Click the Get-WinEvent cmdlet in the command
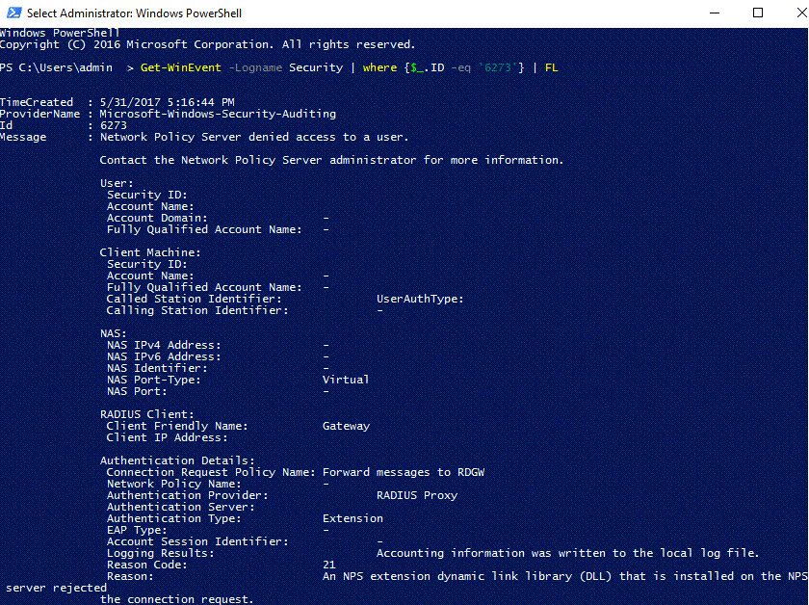 point(181,67)
